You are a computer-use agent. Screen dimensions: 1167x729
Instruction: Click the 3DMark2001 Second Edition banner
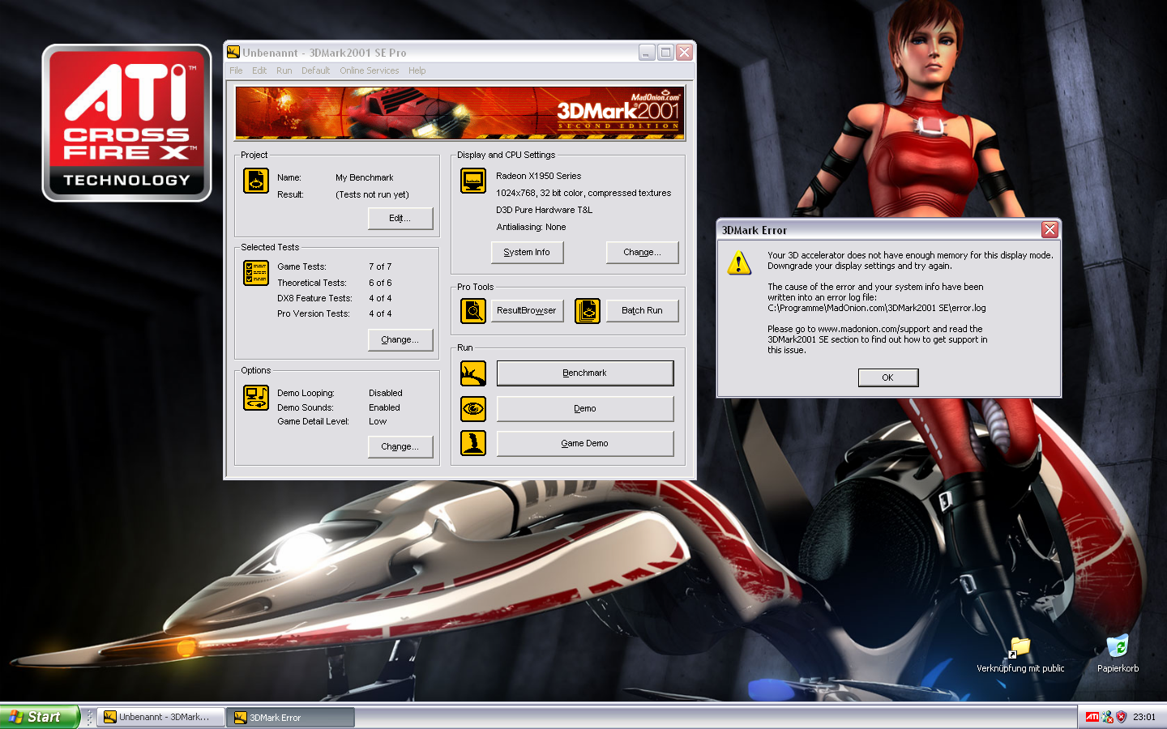pyautogui.click(x=460, y=113)
